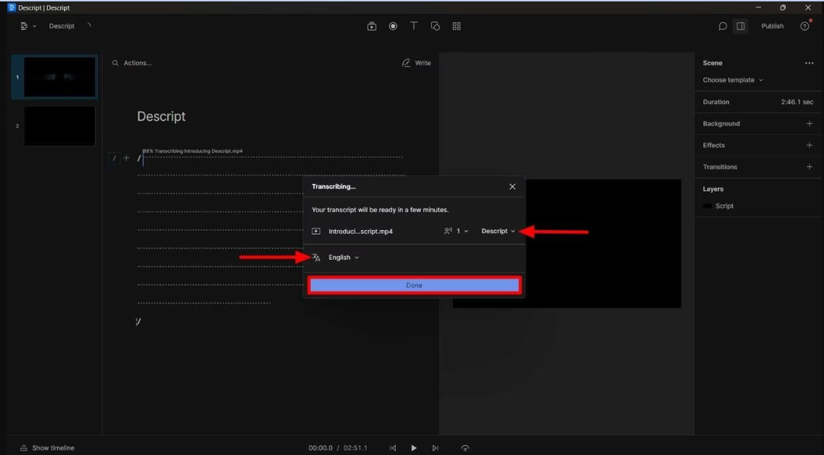
Task: Click the Done button
Action: pyautogui.click(x=414, y=286)
